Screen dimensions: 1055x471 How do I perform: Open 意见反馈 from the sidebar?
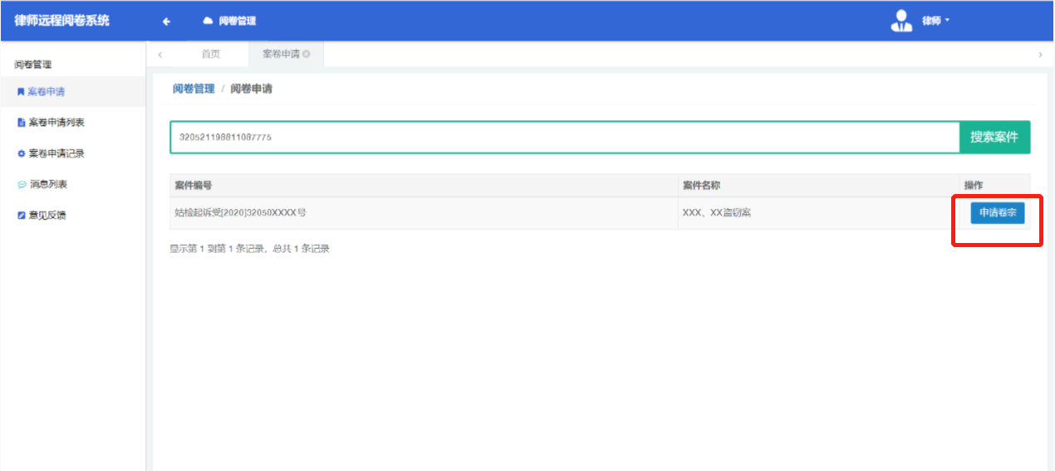[47, 216]
